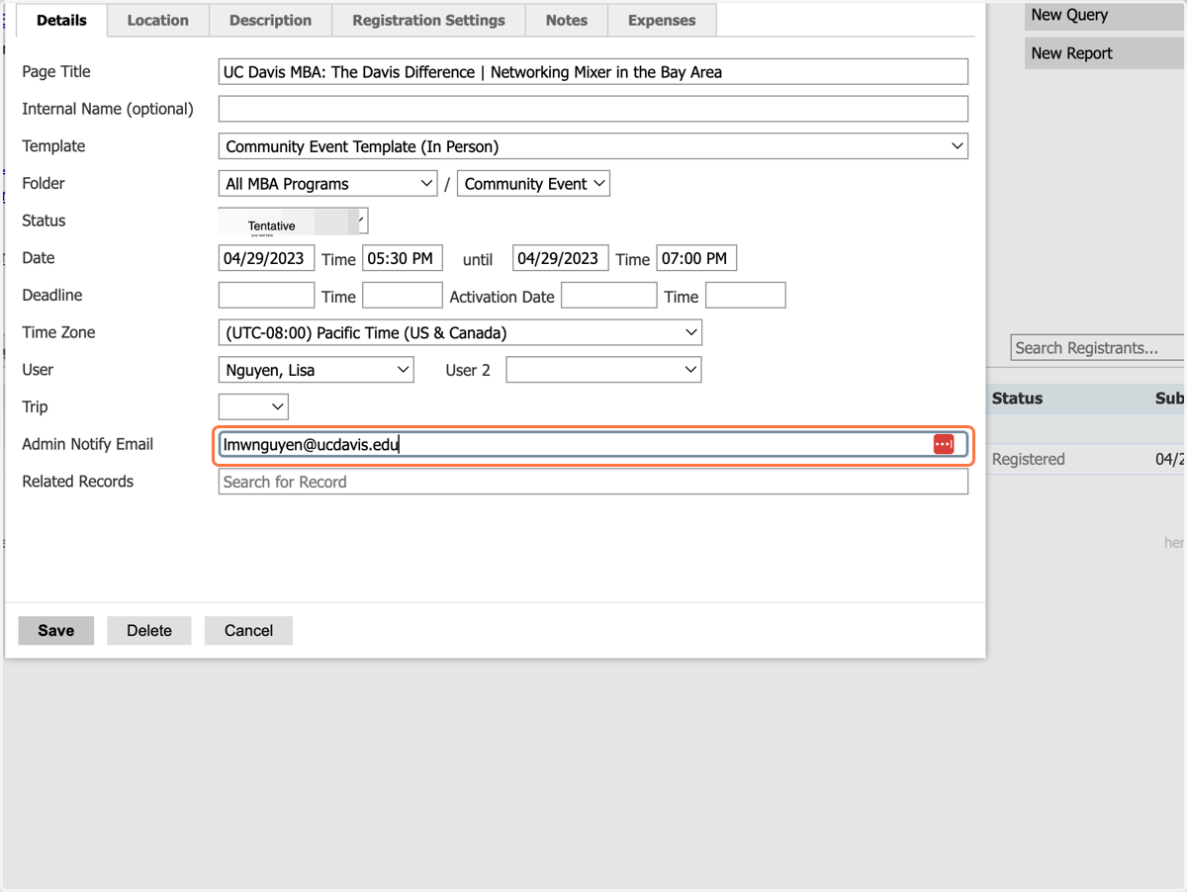Open the All MBA Programs folder dropdown

(x=327, y=184)
